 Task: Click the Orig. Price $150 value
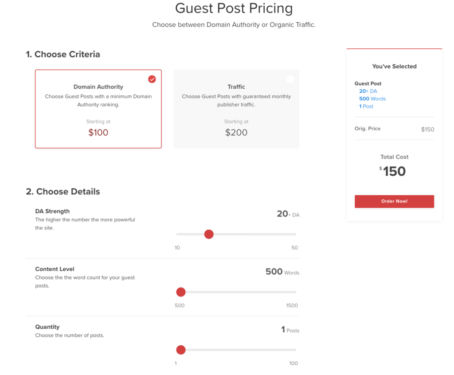tap(427, 129)
